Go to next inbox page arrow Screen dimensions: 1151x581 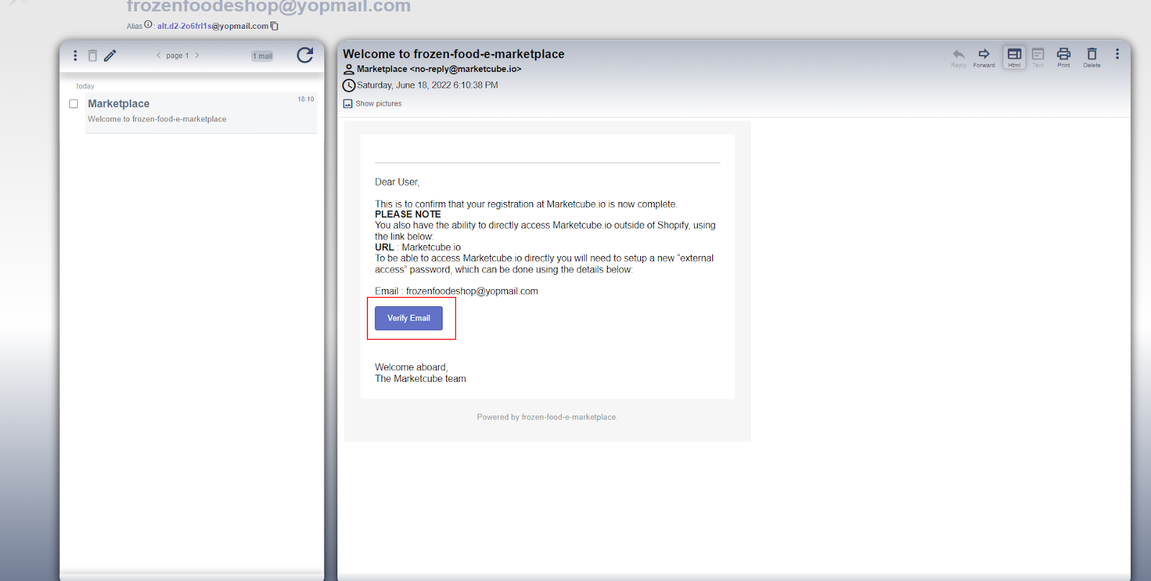pyautogui.click(x=197, y=55)
